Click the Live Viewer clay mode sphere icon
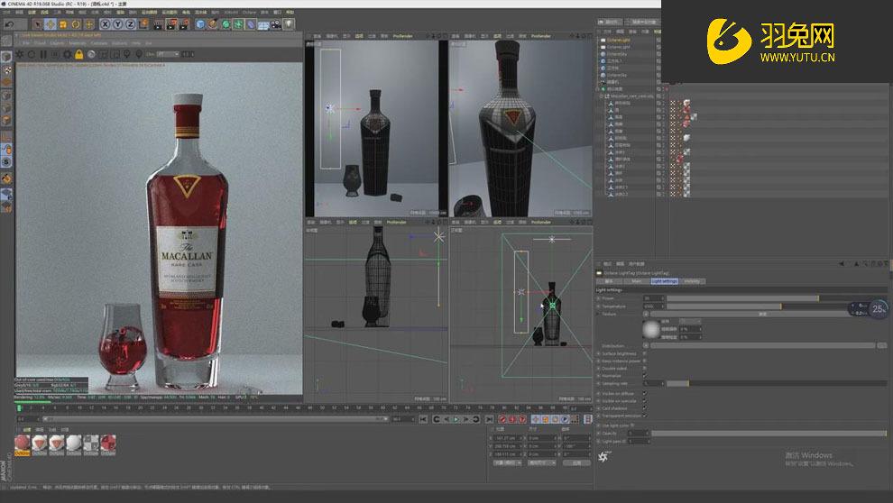 (91, 54)
